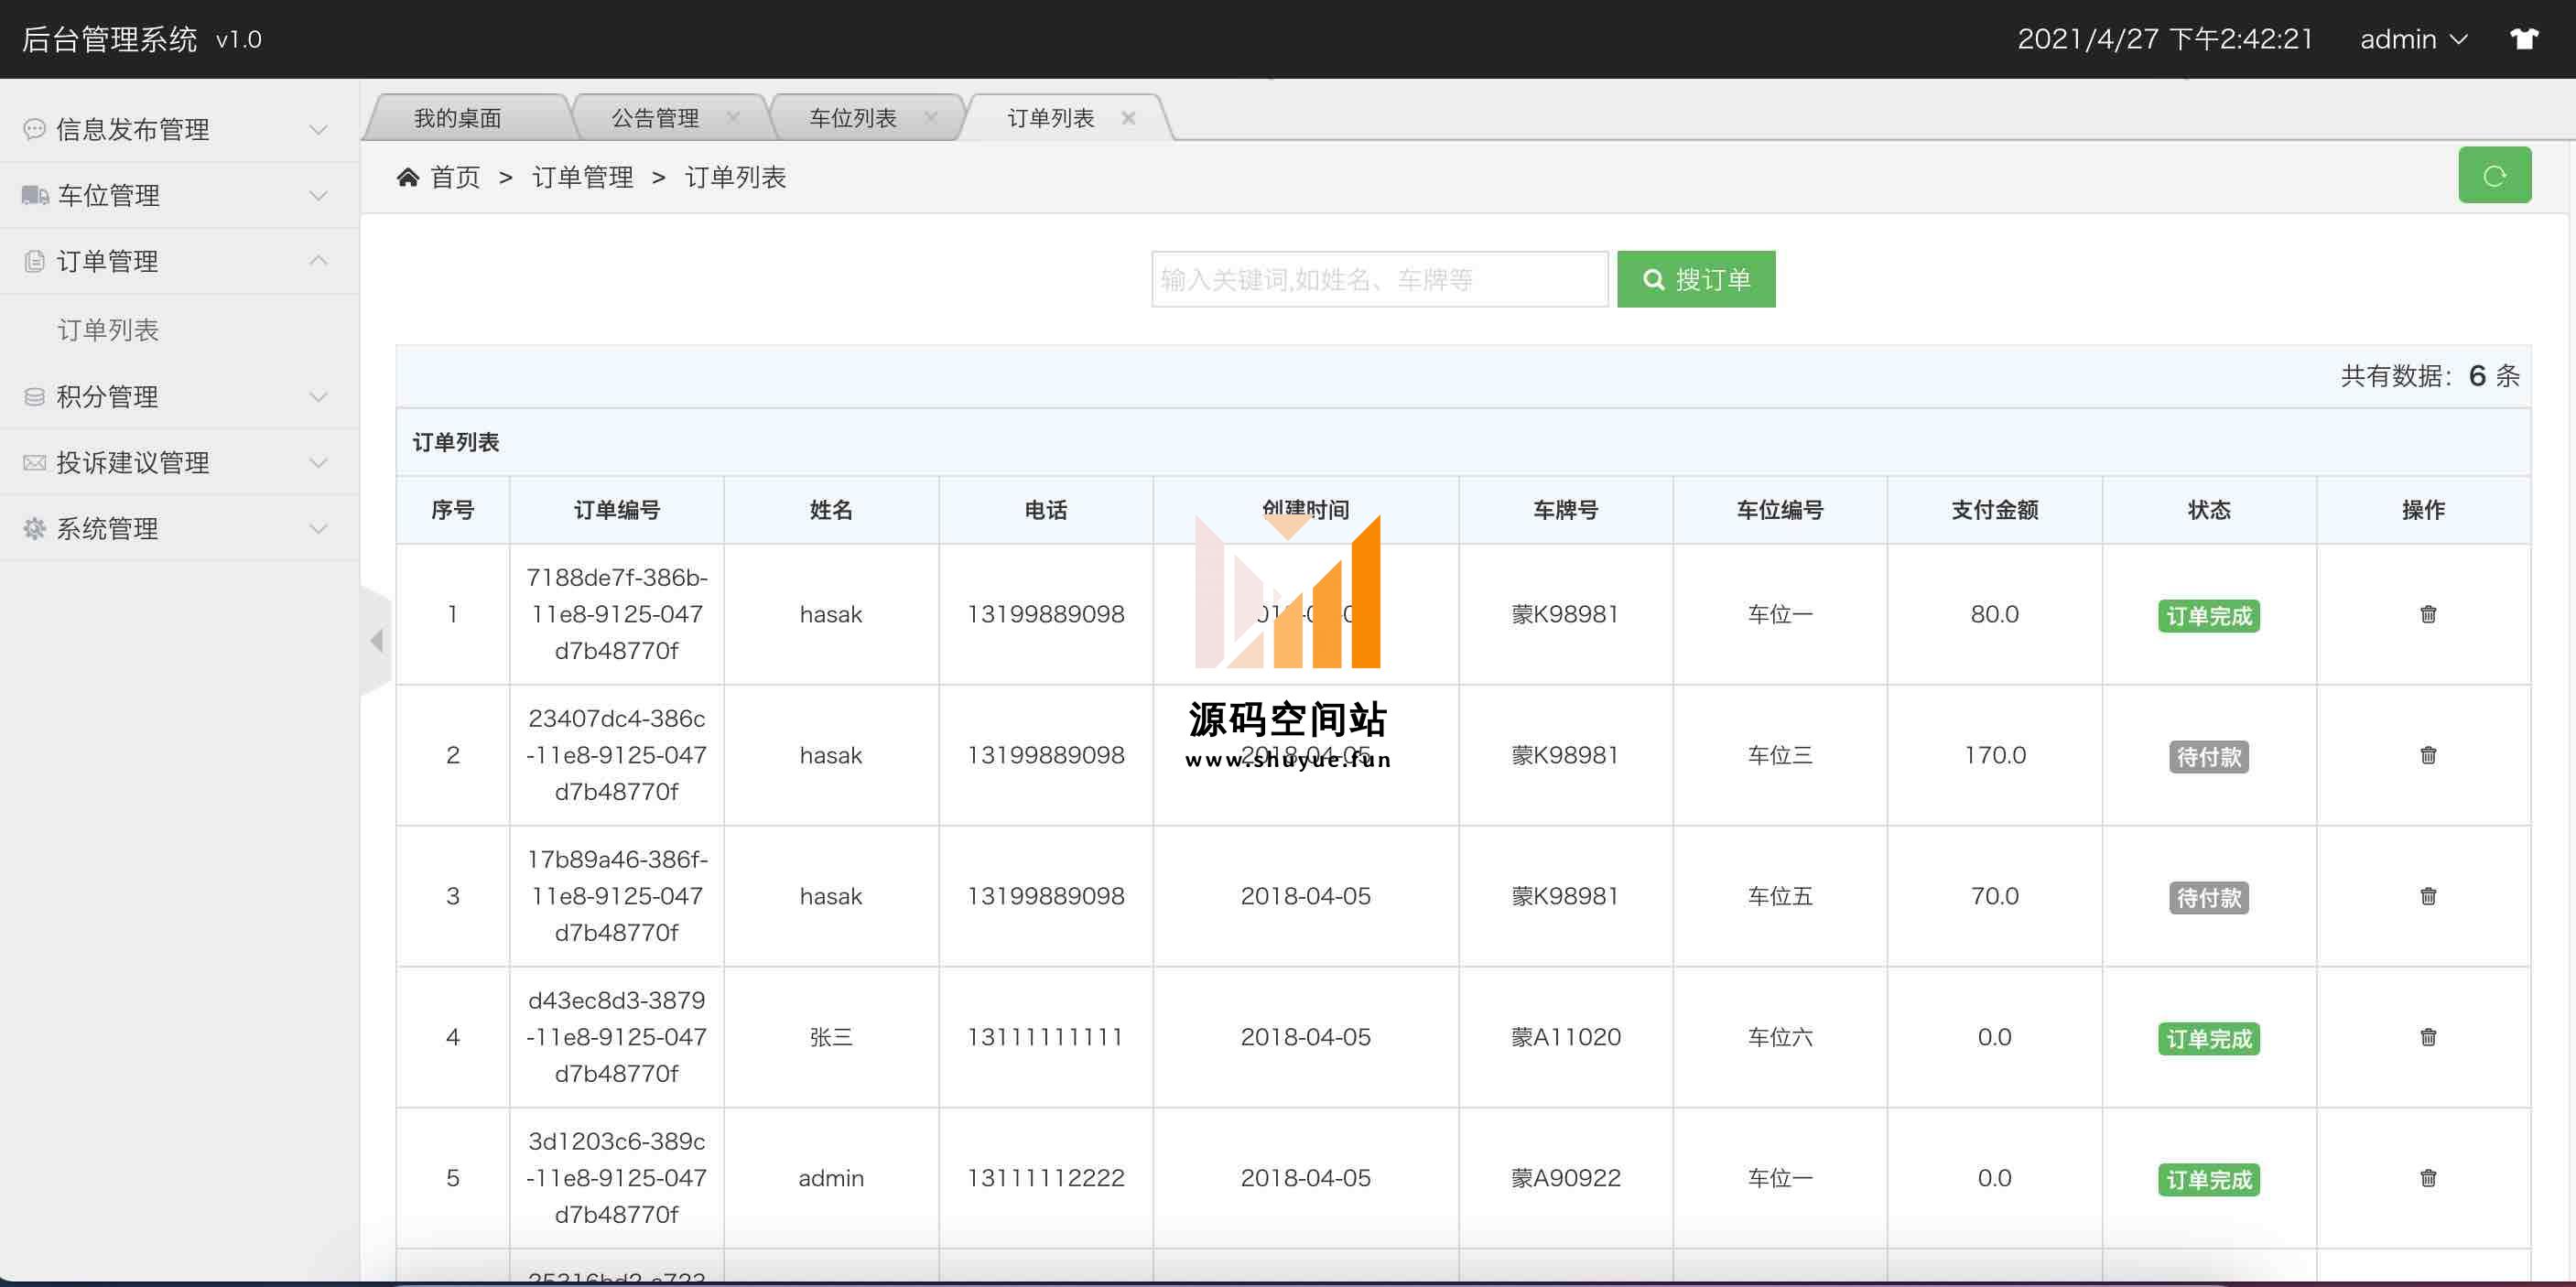2576x1287 pixels.
Task: Click 待付款 status badge in row 3
Action: pos(2208,898)
